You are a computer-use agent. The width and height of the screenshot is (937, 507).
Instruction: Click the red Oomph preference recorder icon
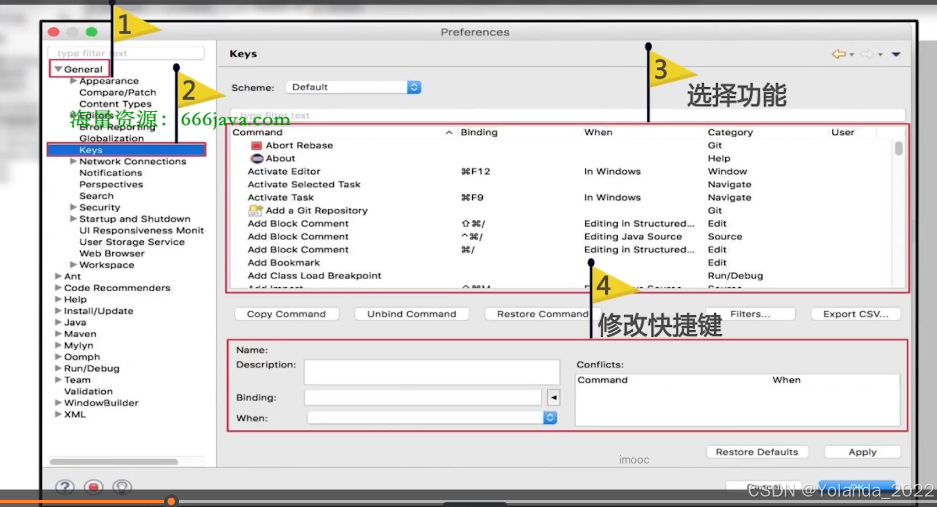click(94, 487)
